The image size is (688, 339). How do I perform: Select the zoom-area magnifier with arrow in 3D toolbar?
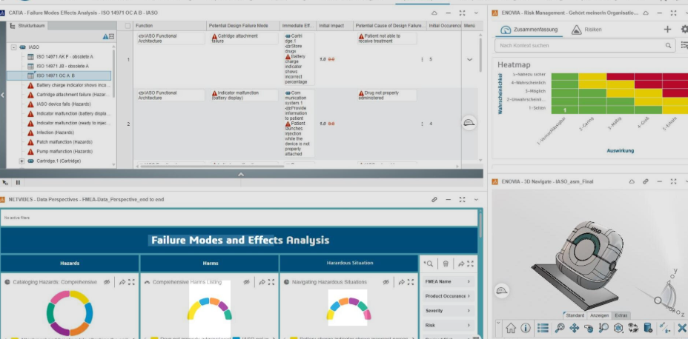(603, 328)
